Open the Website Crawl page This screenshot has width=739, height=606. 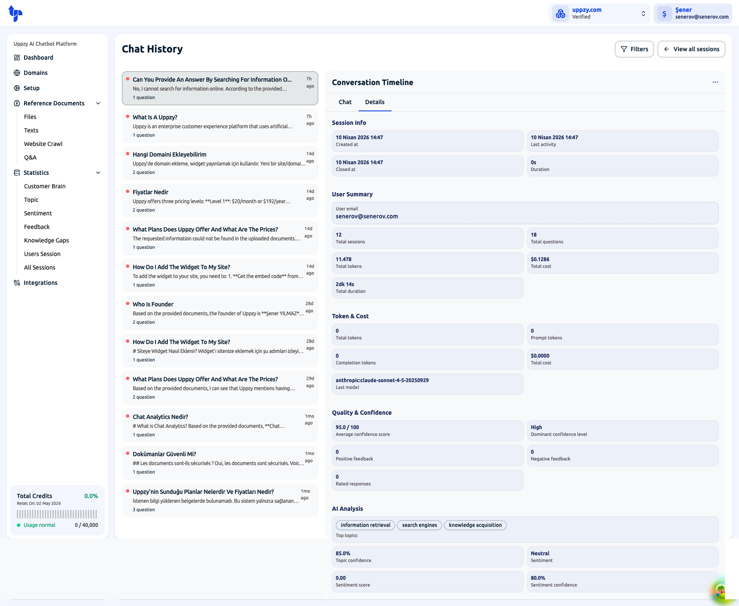pos(43,144)
